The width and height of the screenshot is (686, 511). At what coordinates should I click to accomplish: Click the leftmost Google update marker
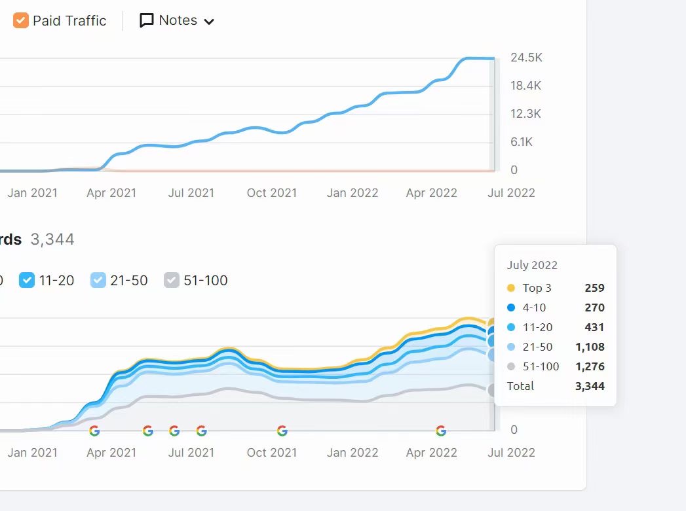pyautogui.click(x=94, y=431)
